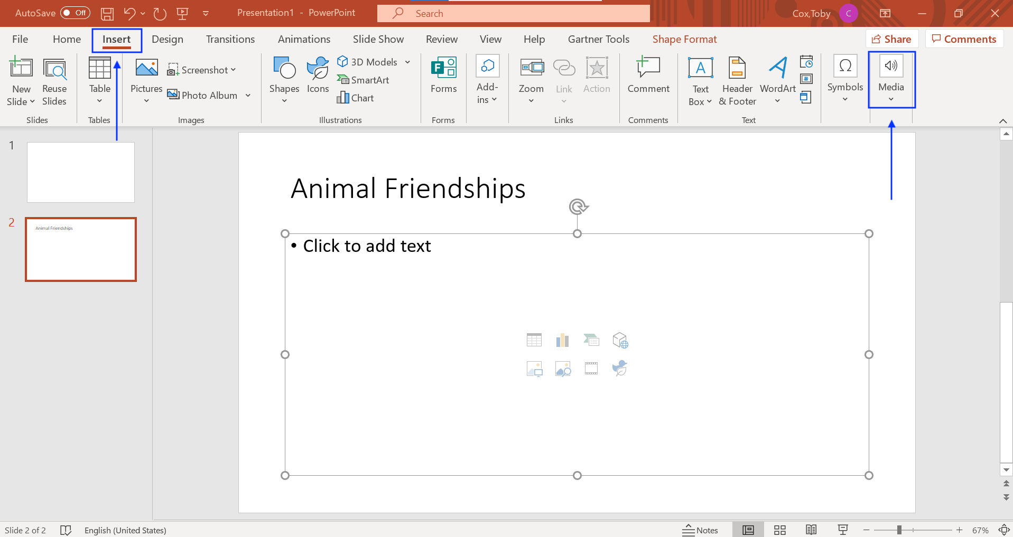This screenshot has width=1013, height=537.
Task: Switch to the Design tab
Action: [168, 39]
